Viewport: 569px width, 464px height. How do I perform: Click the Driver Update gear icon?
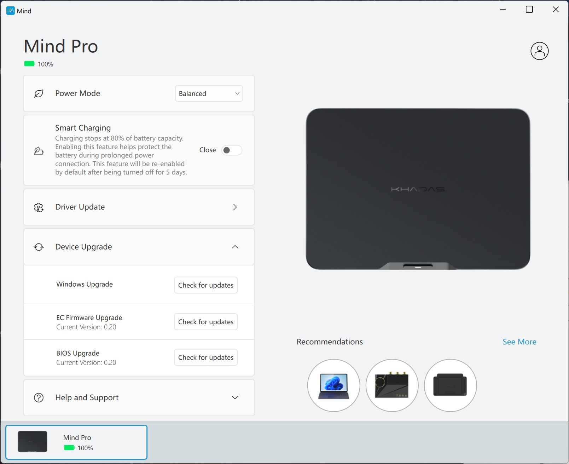(x=39, y=207)
